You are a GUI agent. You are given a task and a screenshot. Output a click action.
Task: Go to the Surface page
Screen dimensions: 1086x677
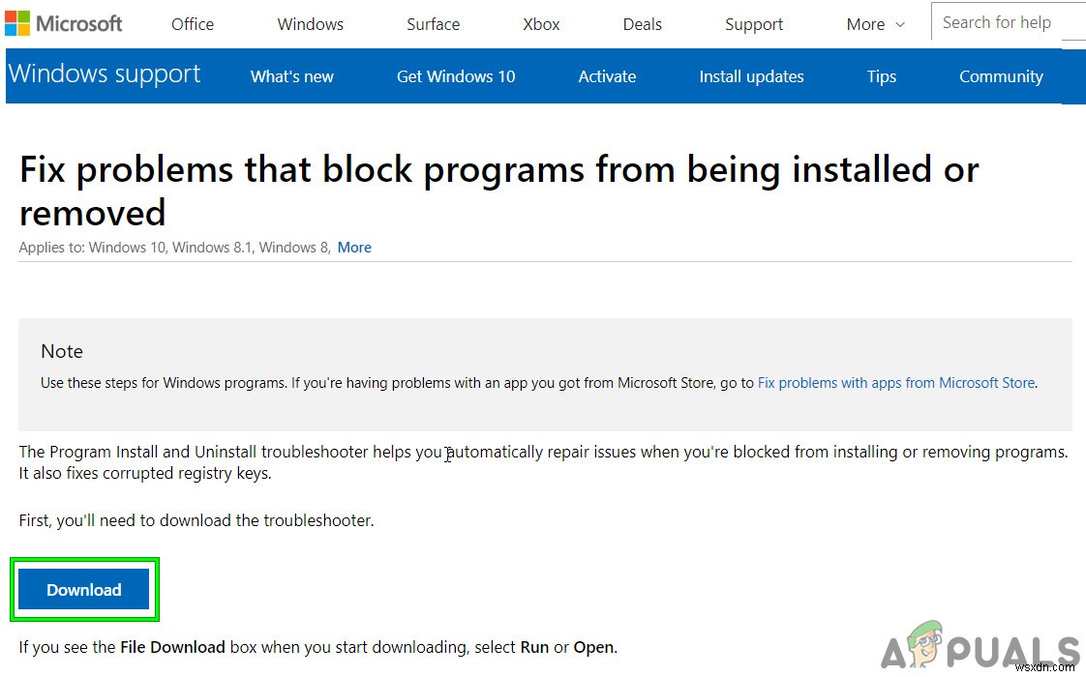click(x=433, y=24)
